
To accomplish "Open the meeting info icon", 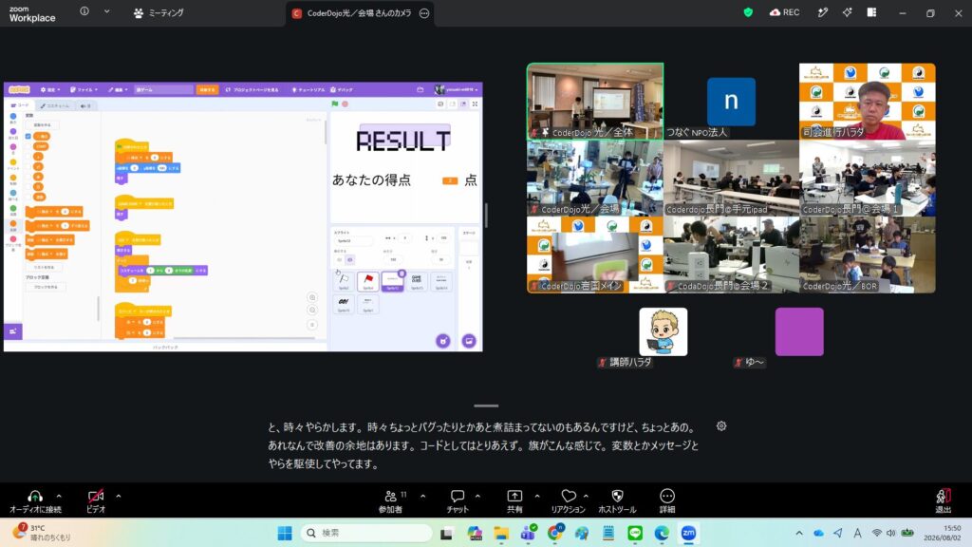I will (84, 11).
